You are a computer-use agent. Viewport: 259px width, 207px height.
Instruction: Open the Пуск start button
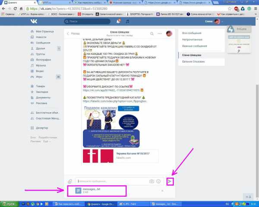[x=9, y=204]
